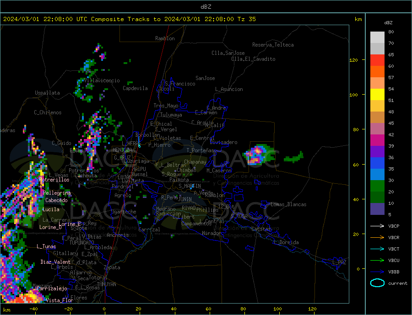412x315 pixels.
Task: Click the orange VBCR arrow in legend
Action: pyautogui.click(x=377, y=238)
